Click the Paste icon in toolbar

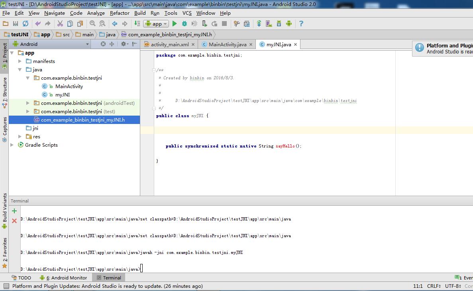(80, 24)
